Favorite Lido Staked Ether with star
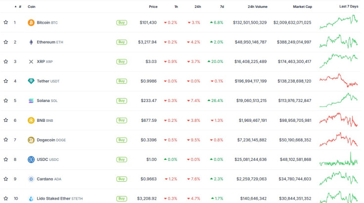364x203 pixels. click(x=6, y=199)
